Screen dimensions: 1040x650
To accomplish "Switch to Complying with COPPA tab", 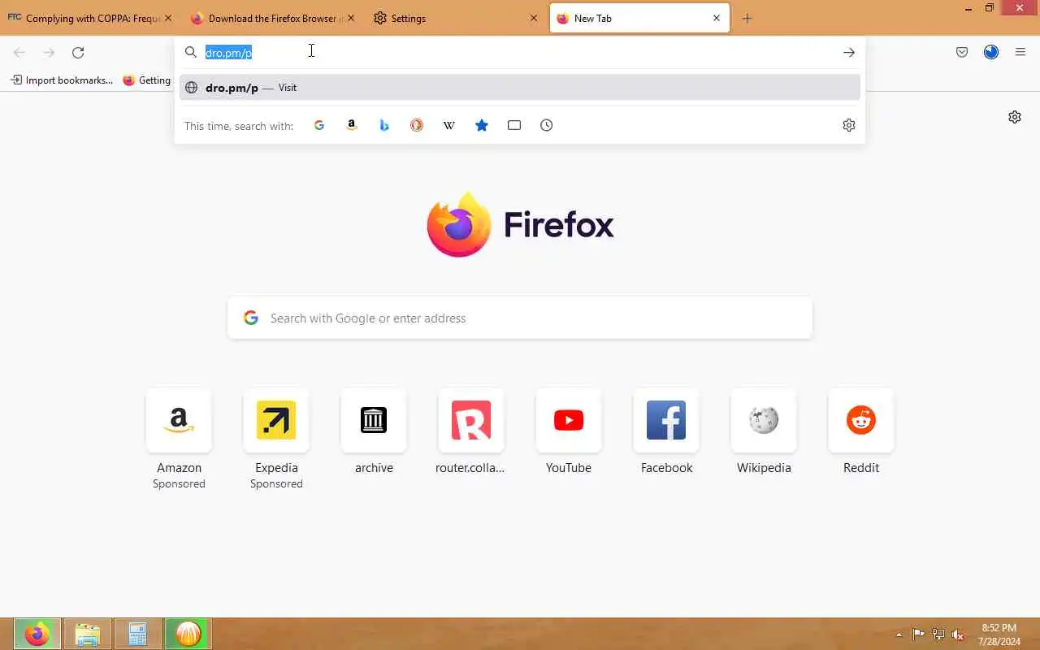I will click(x=89, y=18).
